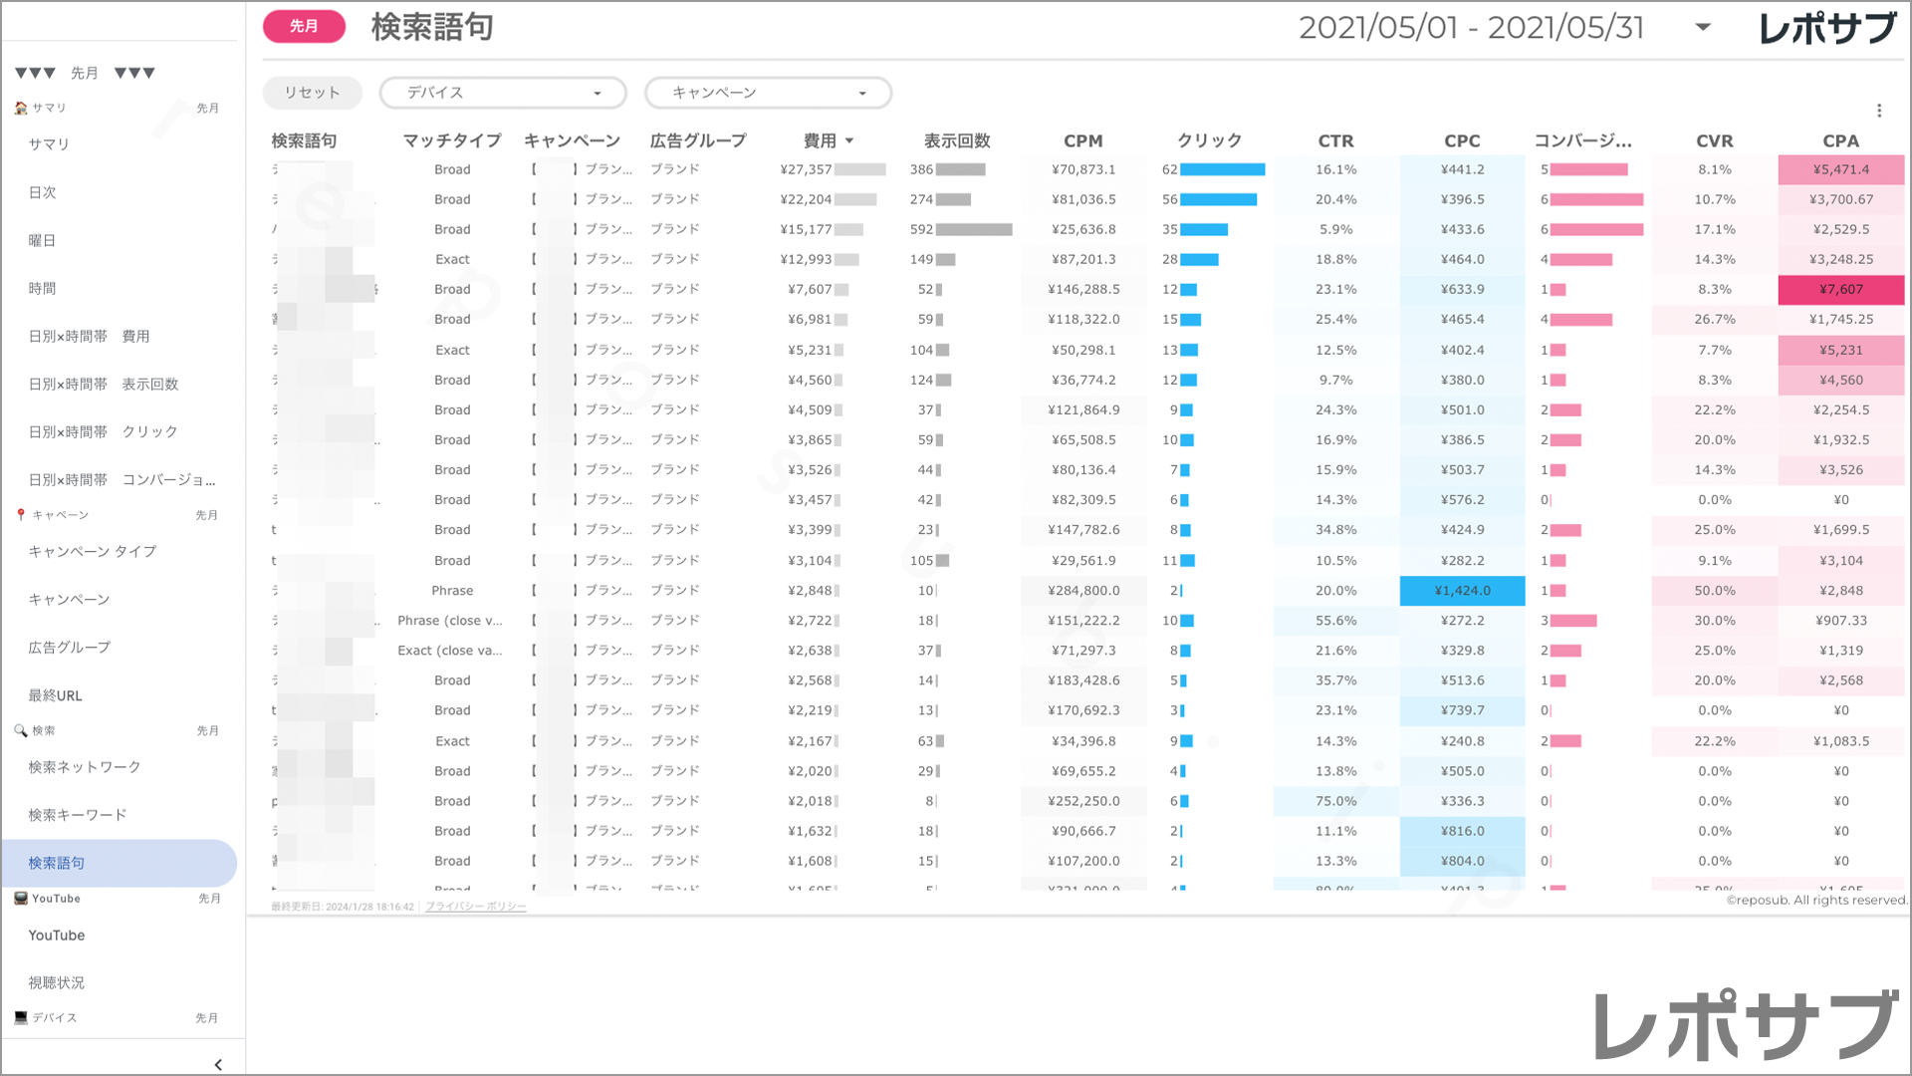Screen dimensions: 1912x1076
Task: Click the 視聴状況 item under YouTube
Action: point(57,982)
